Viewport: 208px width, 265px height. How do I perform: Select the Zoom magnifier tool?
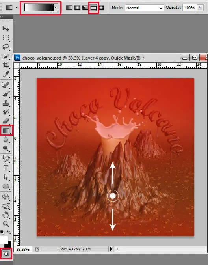[x=6, y=224]
